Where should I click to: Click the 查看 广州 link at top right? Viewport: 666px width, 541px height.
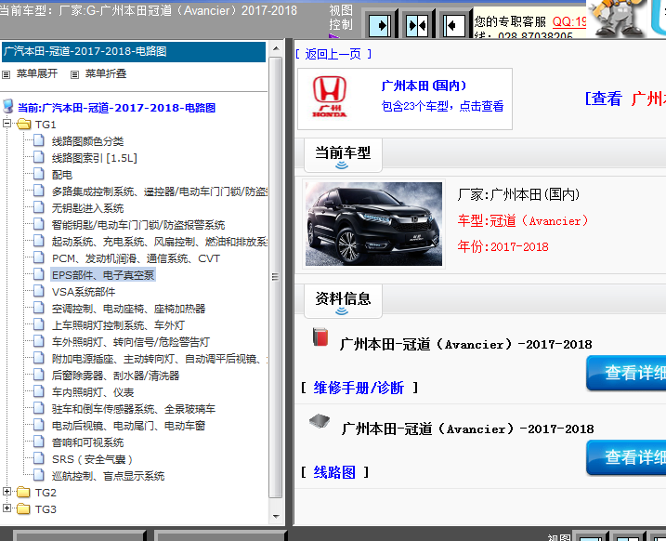[x=625, y=99]
